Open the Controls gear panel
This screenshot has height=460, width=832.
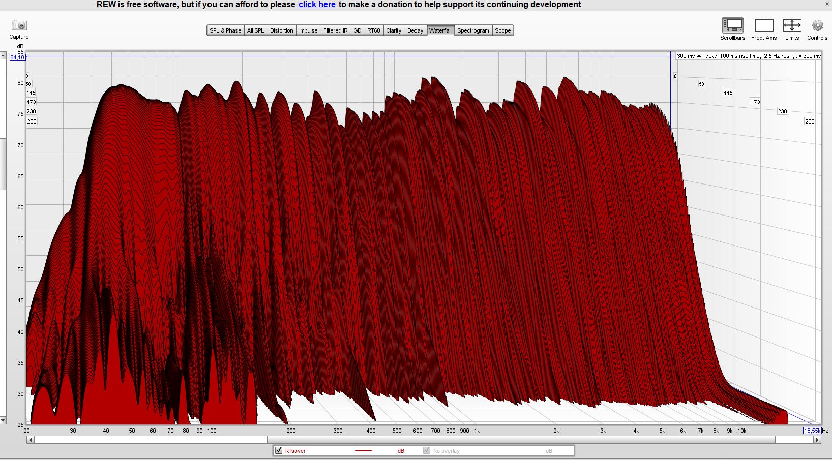[x=817, y=25]
